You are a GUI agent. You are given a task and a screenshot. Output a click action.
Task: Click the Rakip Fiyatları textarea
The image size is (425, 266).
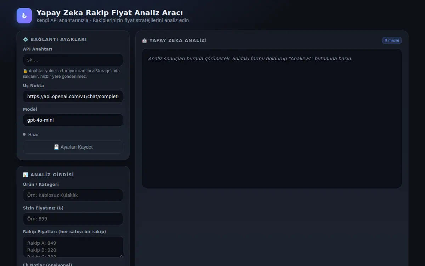tap(73, 247)
